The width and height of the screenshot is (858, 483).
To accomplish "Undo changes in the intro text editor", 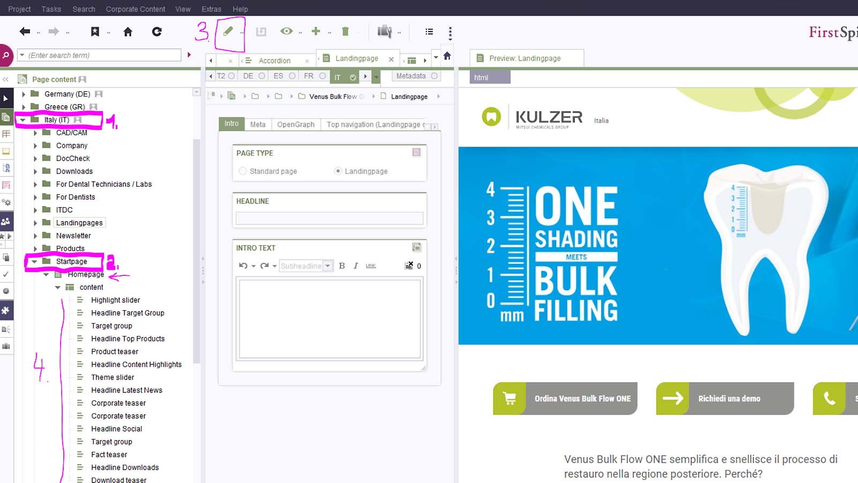I will 242,266.
